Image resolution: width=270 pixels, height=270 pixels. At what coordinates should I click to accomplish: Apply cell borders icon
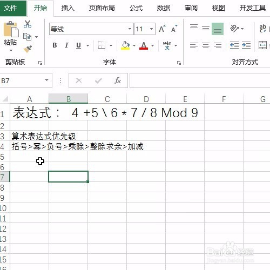point(102,45)
